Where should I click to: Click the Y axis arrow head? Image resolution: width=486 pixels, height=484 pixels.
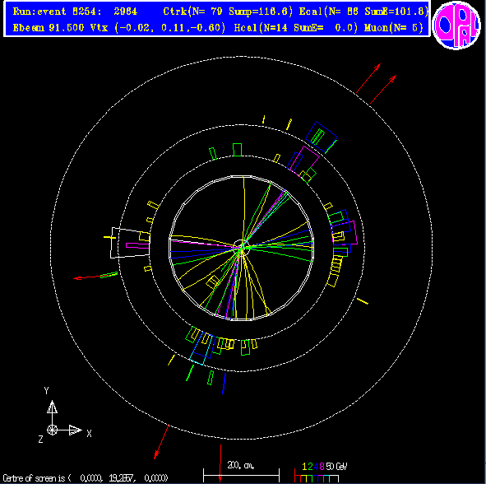[x=52, y=407]
